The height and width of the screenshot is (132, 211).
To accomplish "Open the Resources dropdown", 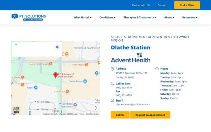I will (x=190, y=17).
